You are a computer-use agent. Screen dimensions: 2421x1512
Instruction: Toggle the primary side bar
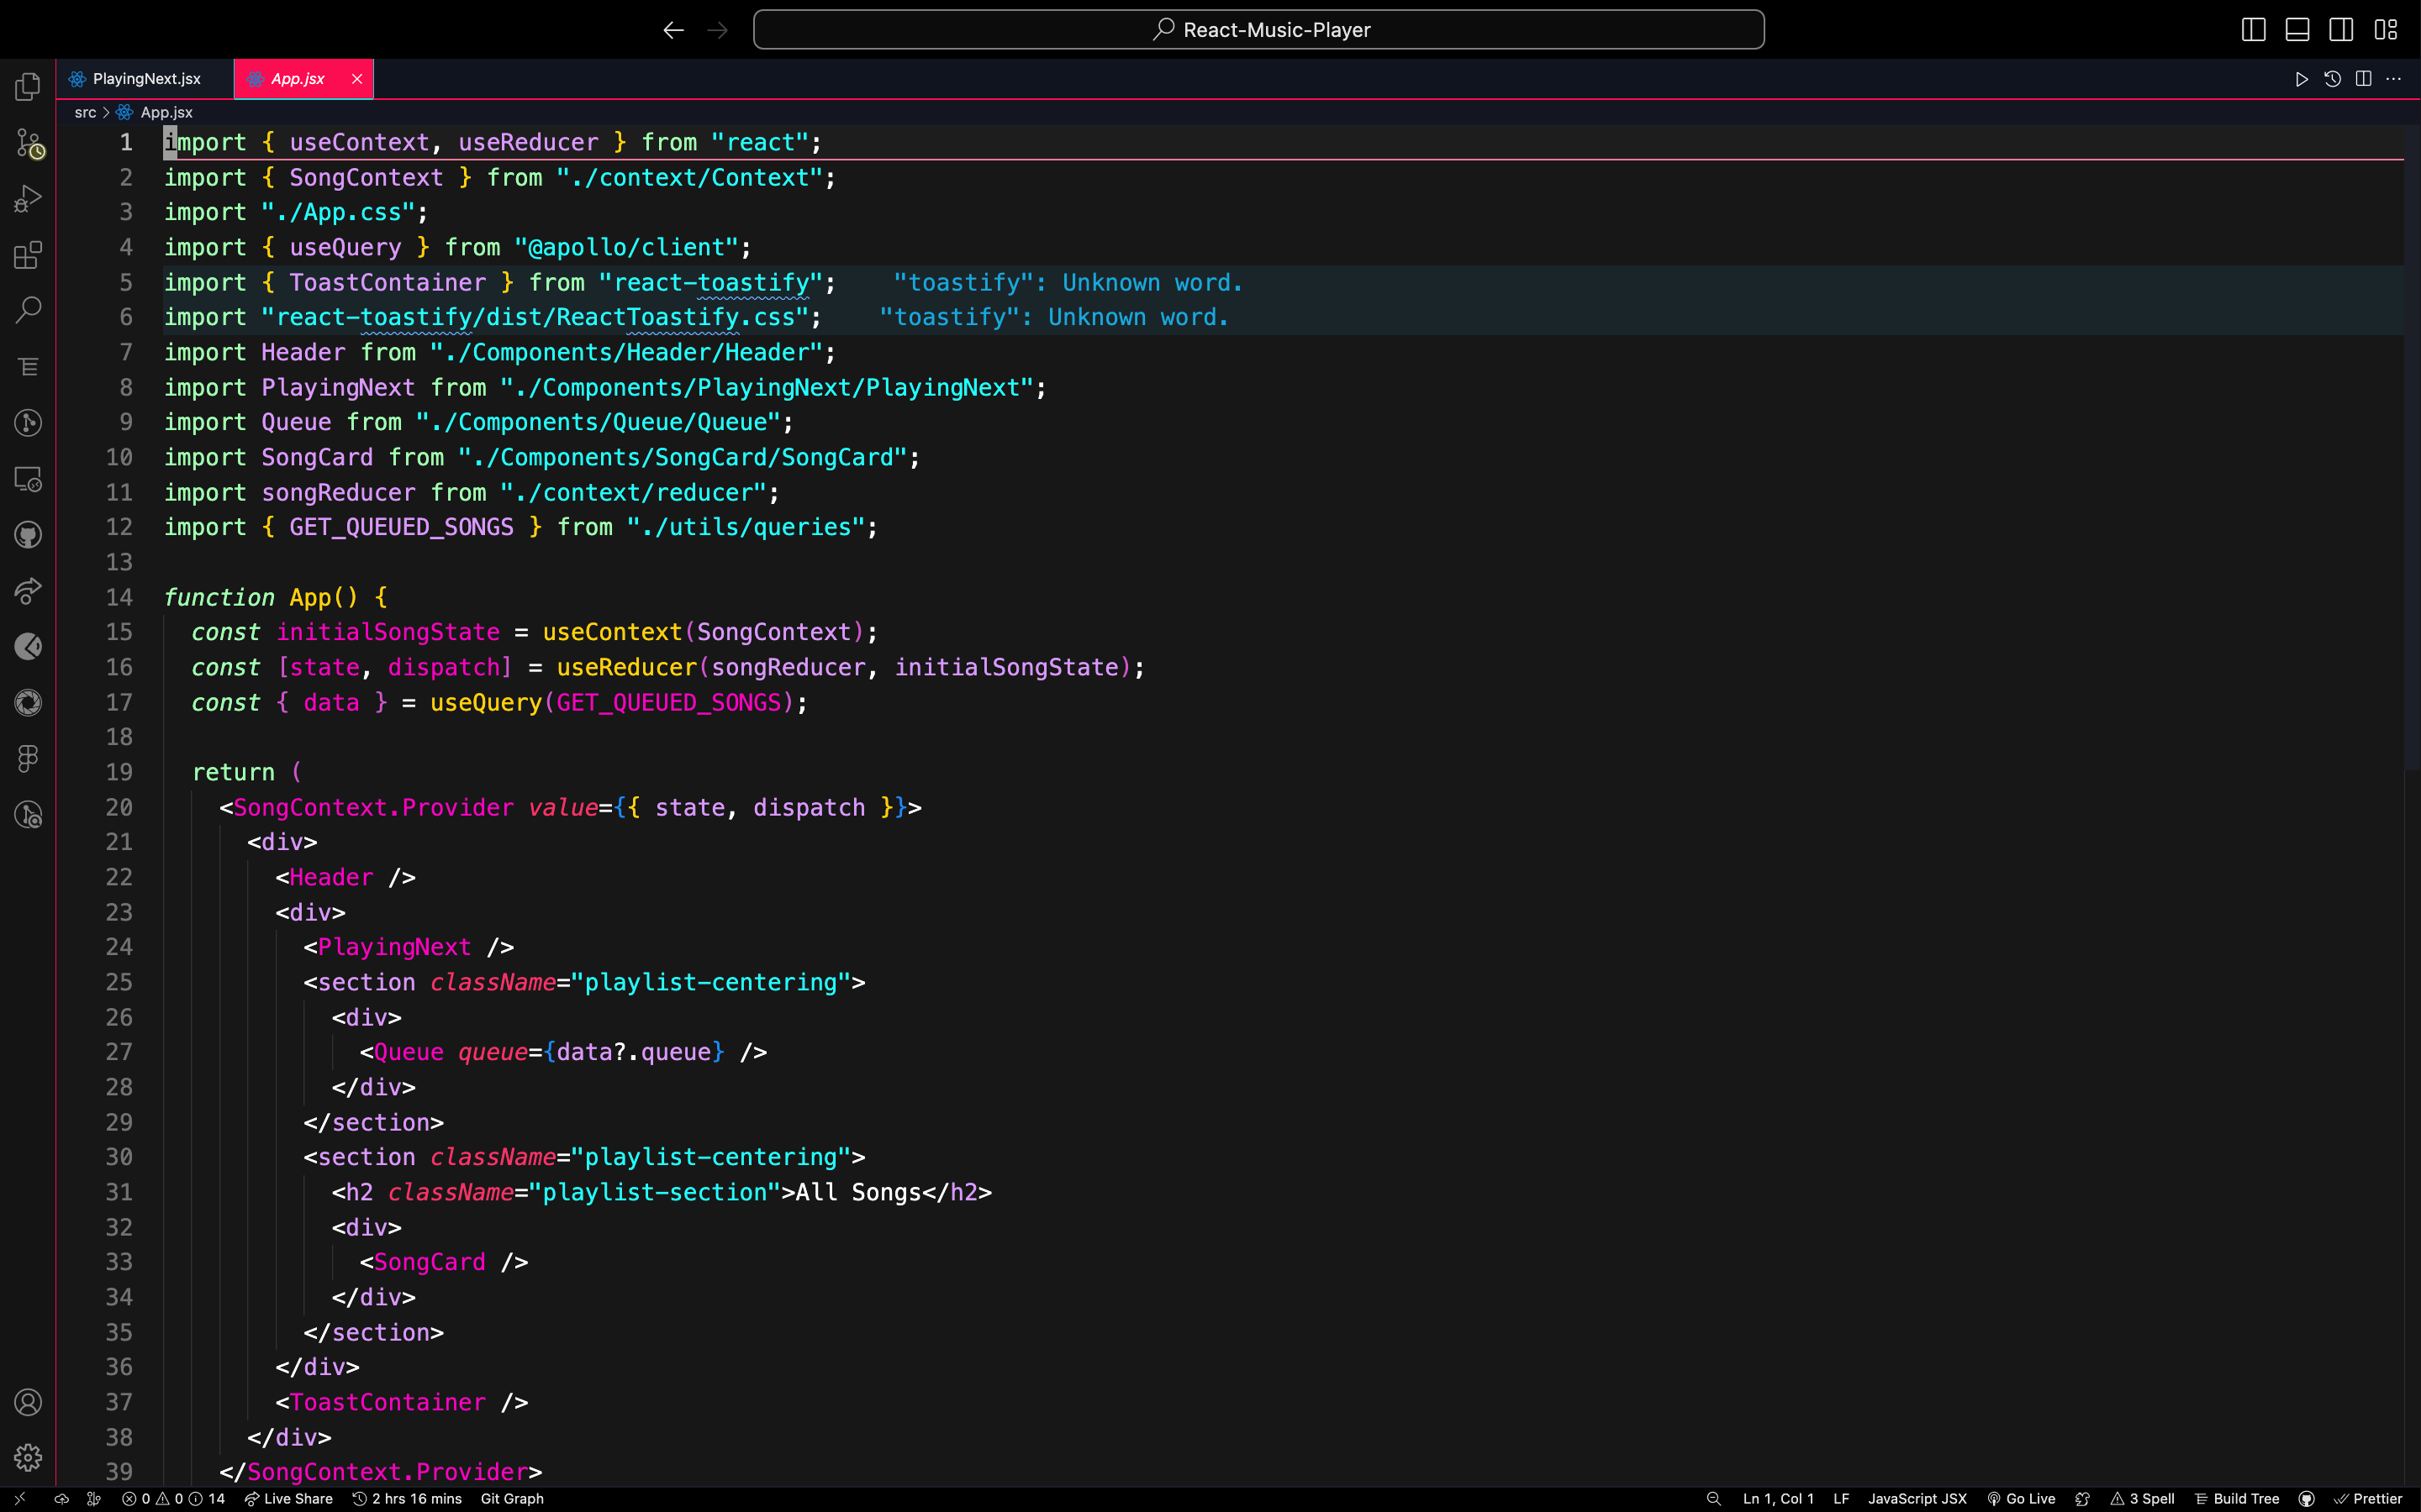[x=2253, y=30]
